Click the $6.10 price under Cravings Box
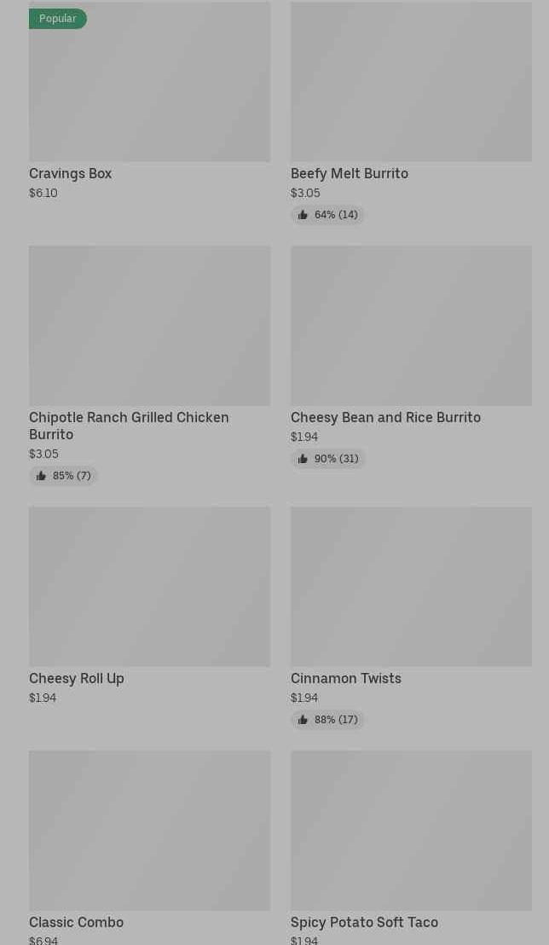 click(43, 194)
